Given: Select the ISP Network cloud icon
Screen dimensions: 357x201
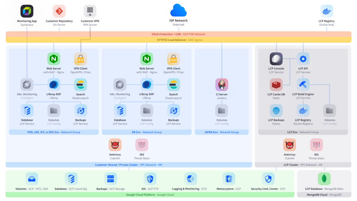Looking at the screenshot, I should tap(178, 10).
